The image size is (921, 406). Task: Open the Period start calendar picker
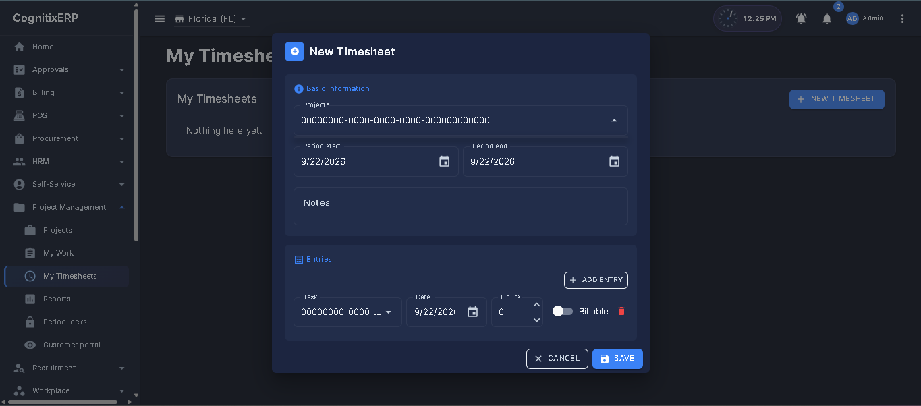pyautogui.click(x=444, y=161)
